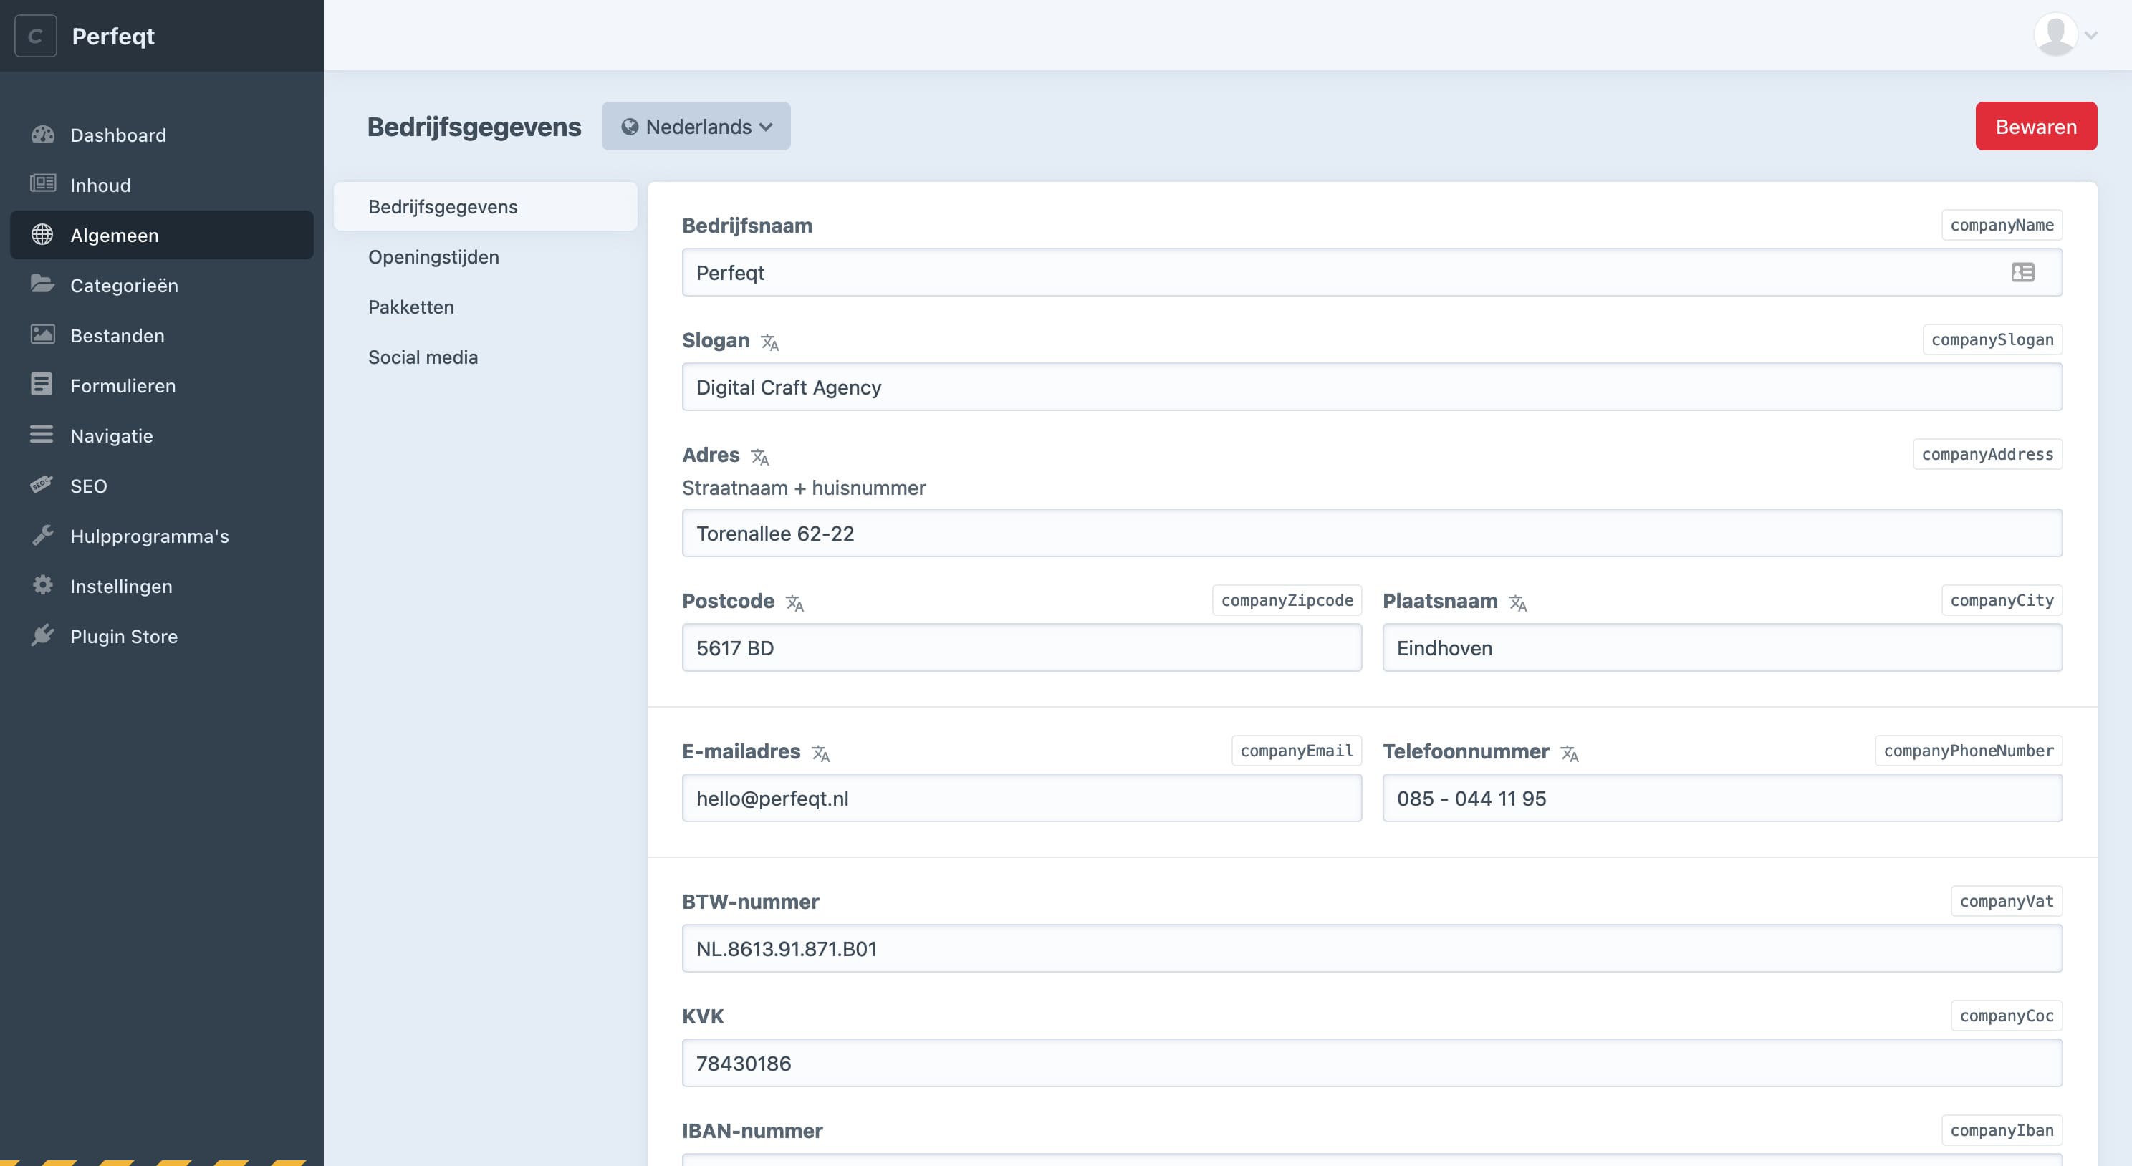
Task: Click the companyIban handle badge
Action: pyautogui.click(x=2001, y=1130)
